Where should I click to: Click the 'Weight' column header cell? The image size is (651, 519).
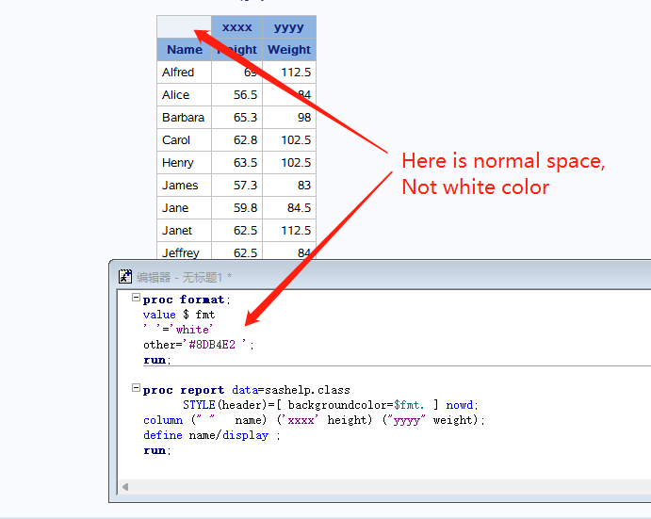click(289, 50)
